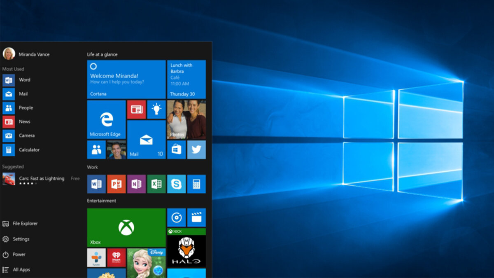Screen dimensions: 494x278
Task: Launch the iHeartRadio tile
Action: coord(117,257)
